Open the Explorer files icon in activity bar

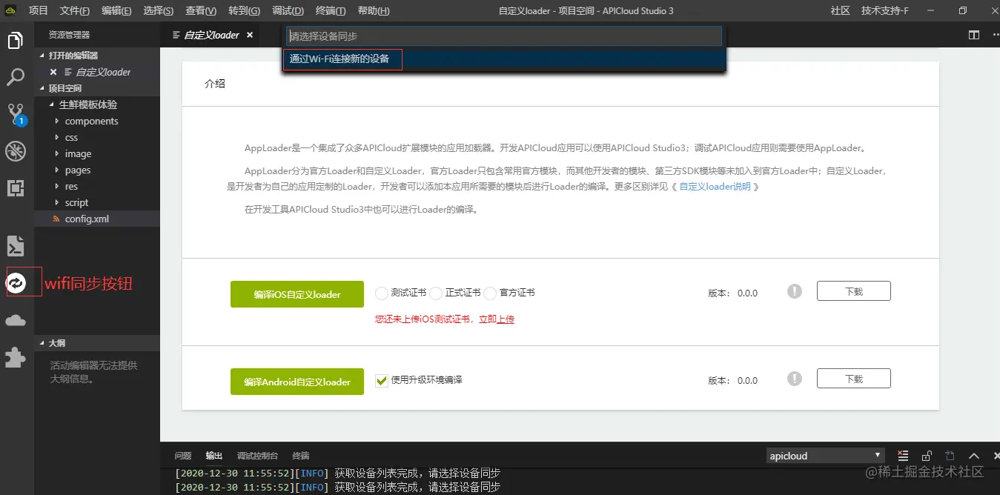(16, 41)
